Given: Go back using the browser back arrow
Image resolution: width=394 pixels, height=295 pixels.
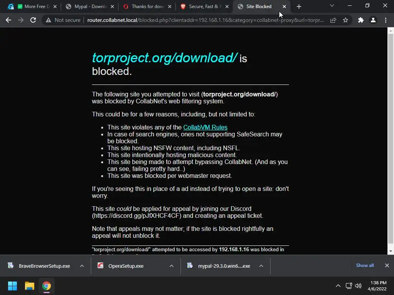Looking at the screenshot, I should [8, 20].
